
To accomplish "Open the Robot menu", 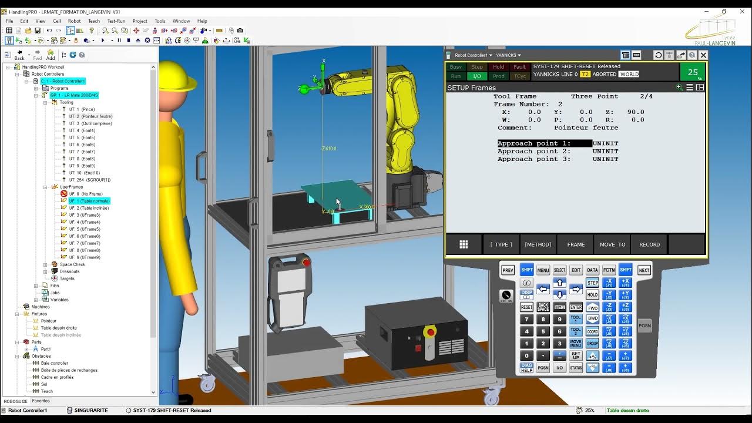I will [74, 21].
